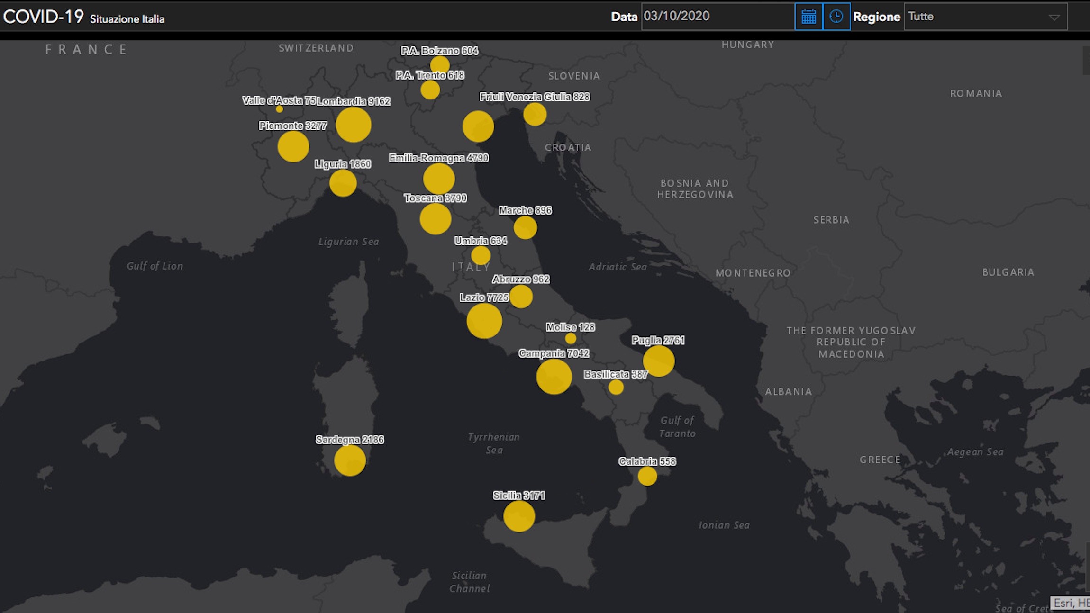Viewport: 1090px width, 613px height.
Task: Open the calendar date picker icon
Action: pos(808,17)
